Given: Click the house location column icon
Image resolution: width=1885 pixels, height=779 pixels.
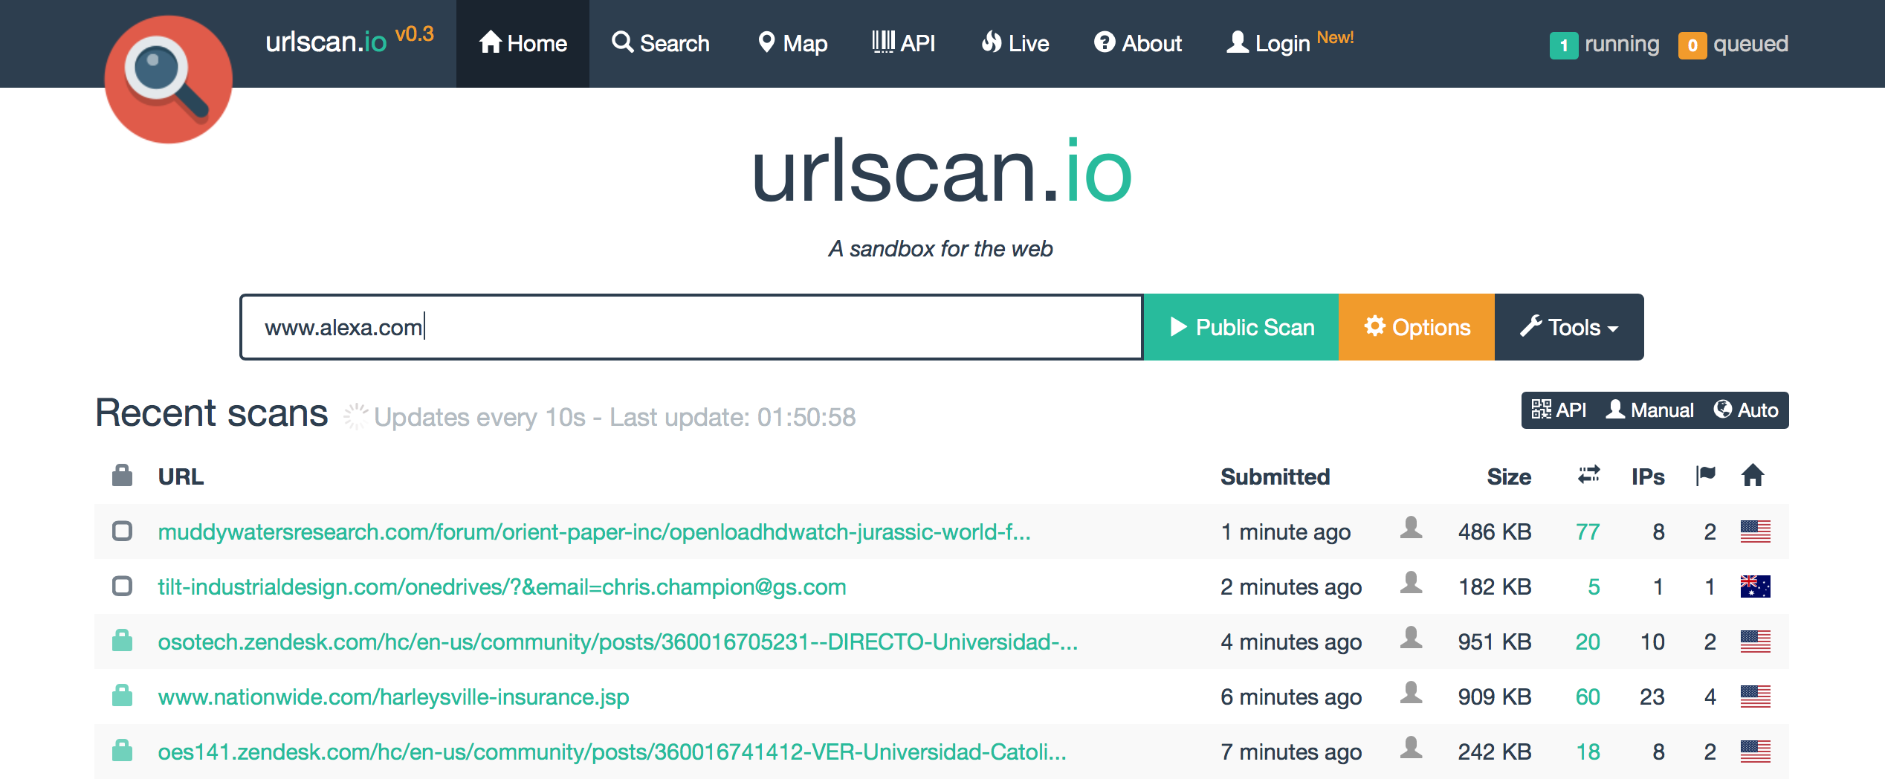Looking at the screenshot, I should (x=1753, y=475).
